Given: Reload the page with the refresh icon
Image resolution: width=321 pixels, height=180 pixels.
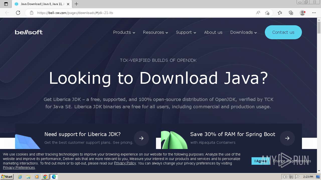Looking at the screenshot, I should pos(18,13).
